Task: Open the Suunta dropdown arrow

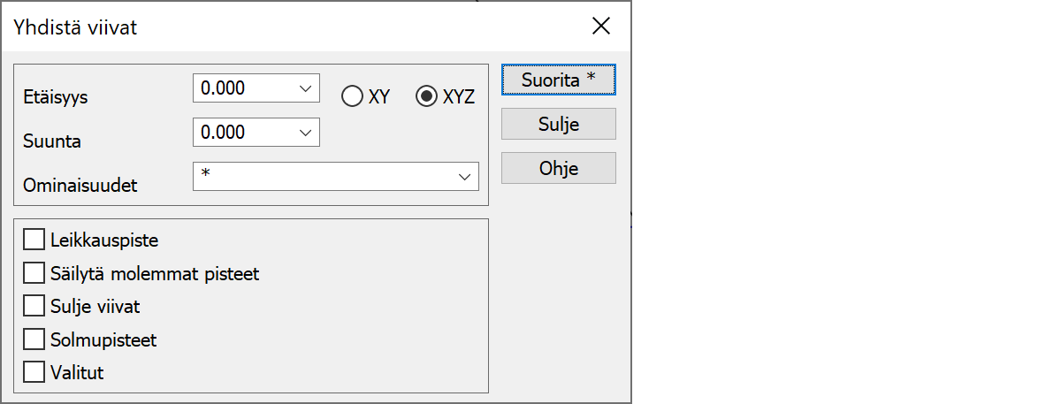Action: (x=306, y=132)
